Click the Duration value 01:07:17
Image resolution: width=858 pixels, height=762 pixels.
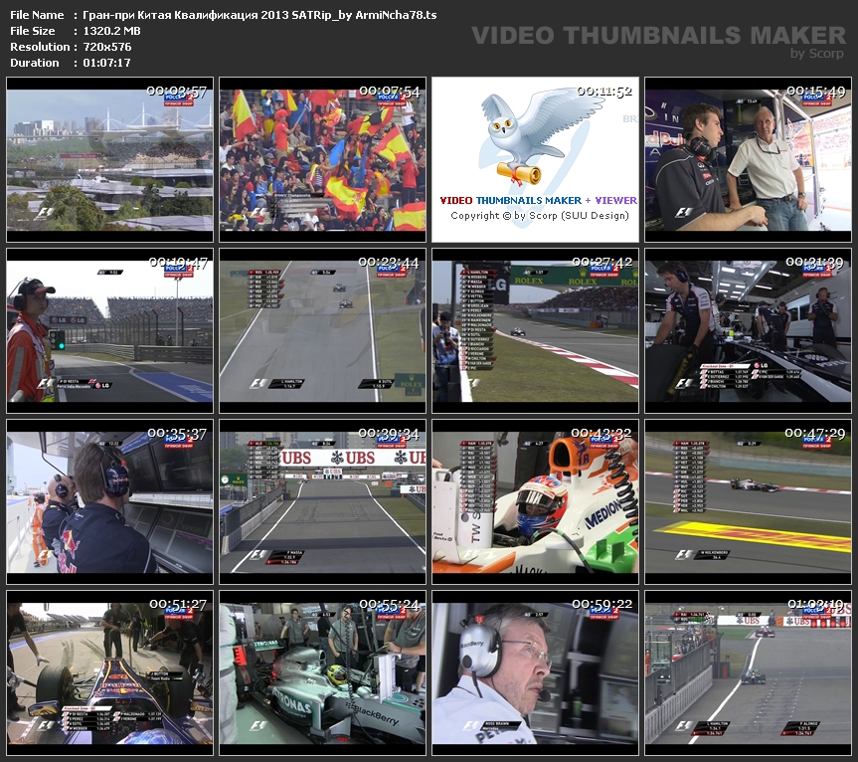pyautogui.click(x=106, y=63)
